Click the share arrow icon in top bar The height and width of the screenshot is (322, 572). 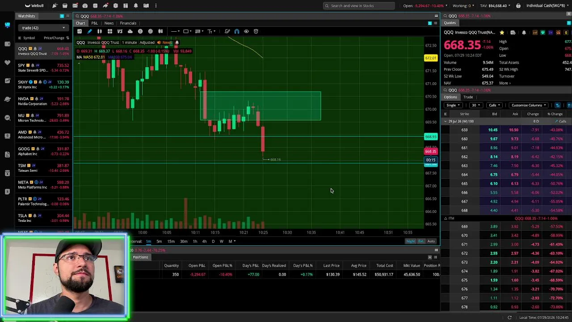pos(105,5)
